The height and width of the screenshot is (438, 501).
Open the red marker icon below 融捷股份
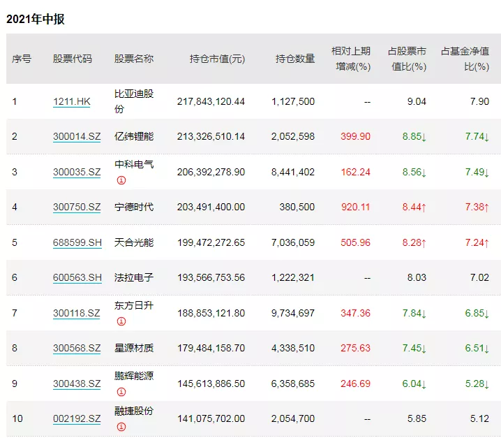tap(121, 427)
